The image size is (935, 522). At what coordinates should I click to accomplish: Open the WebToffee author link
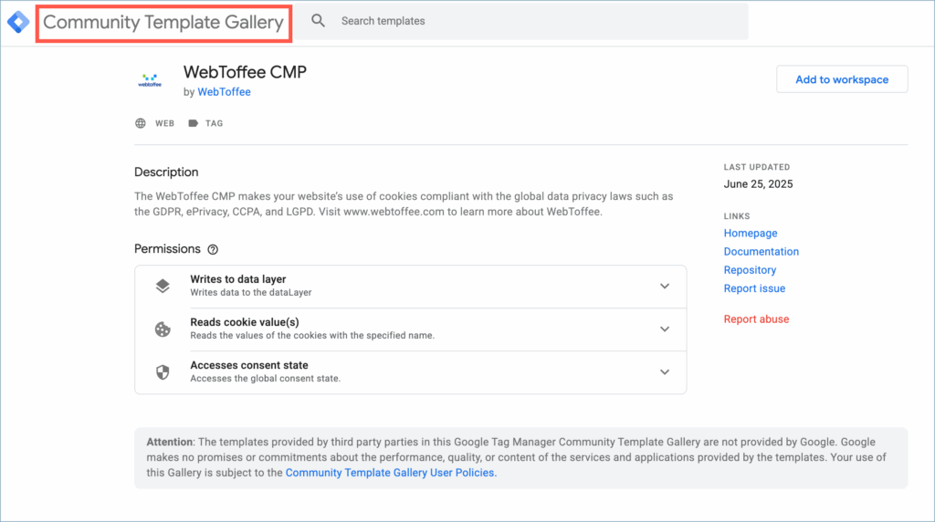[225, 92]
